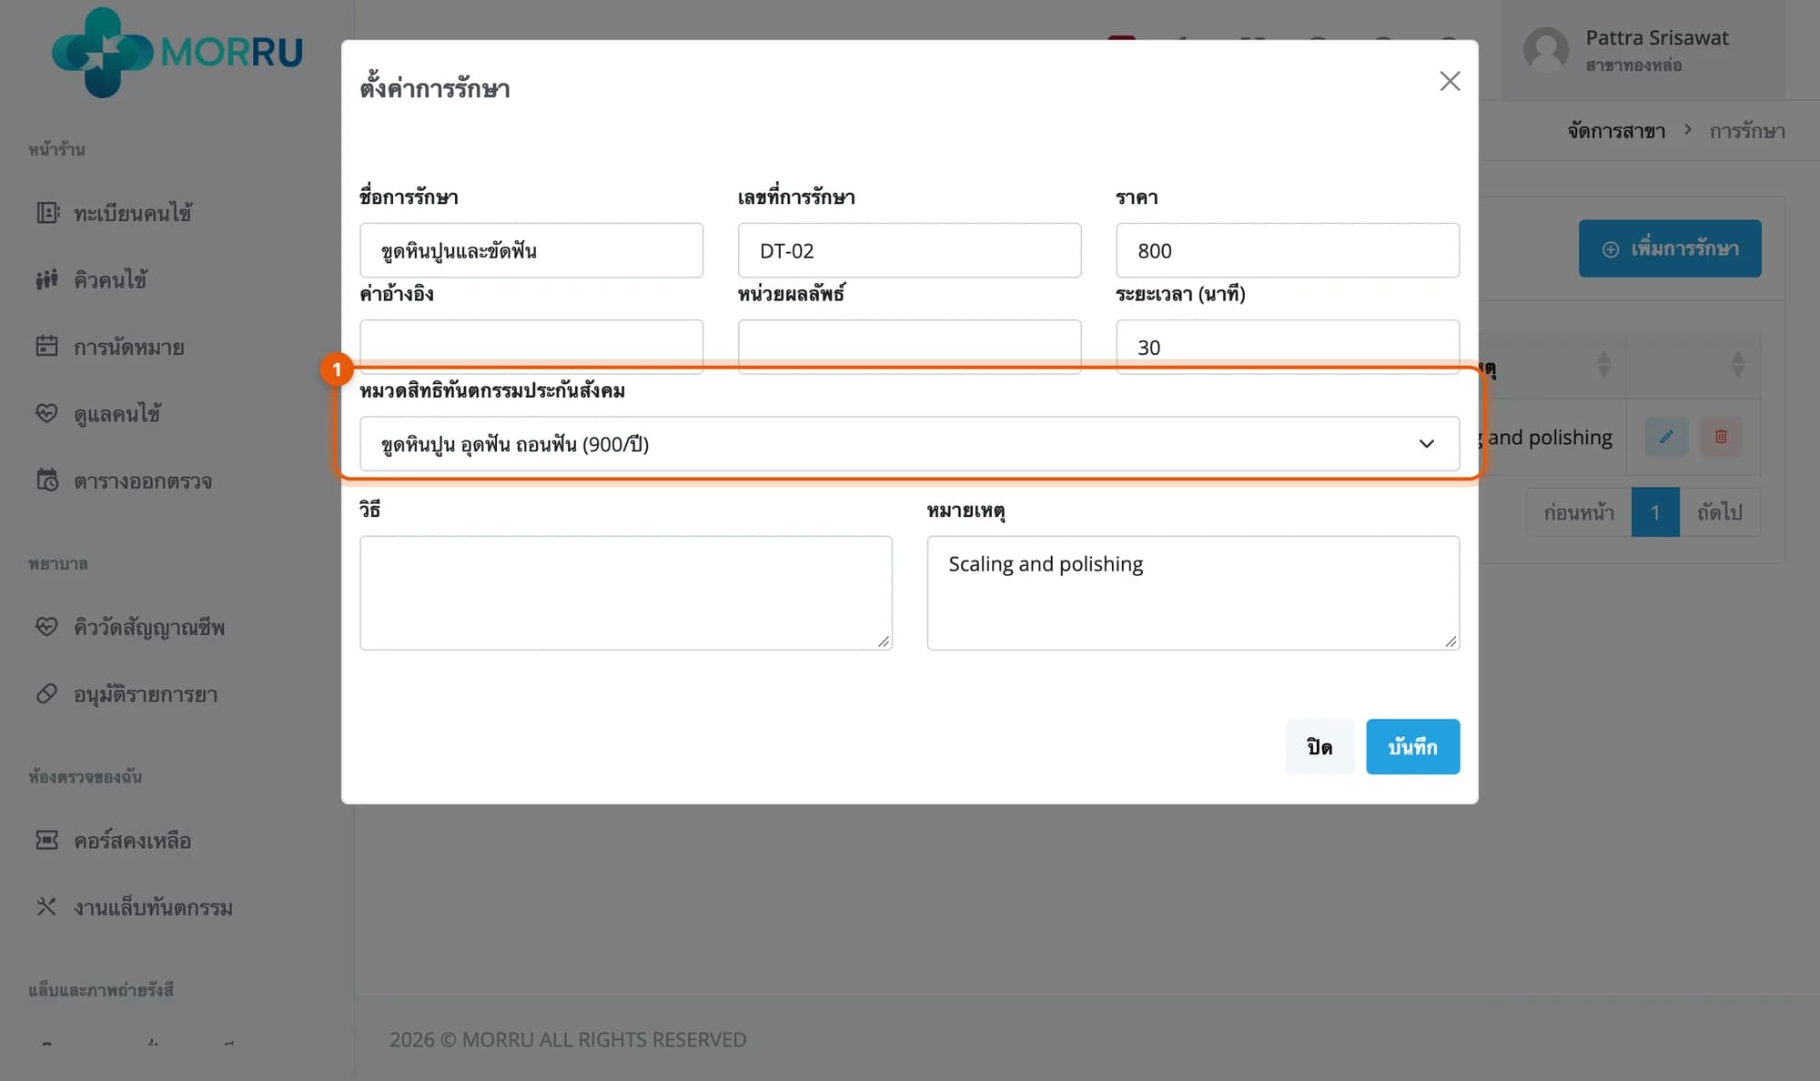1820x1081 pixels.
Task: Click the ถัดไป pagination button
Action: [x=1720, y=512]
